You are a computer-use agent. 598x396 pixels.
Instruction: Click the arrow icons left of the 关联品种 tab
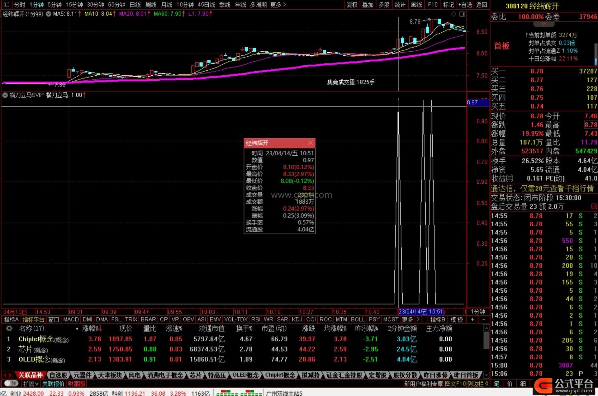click(8, 375)
